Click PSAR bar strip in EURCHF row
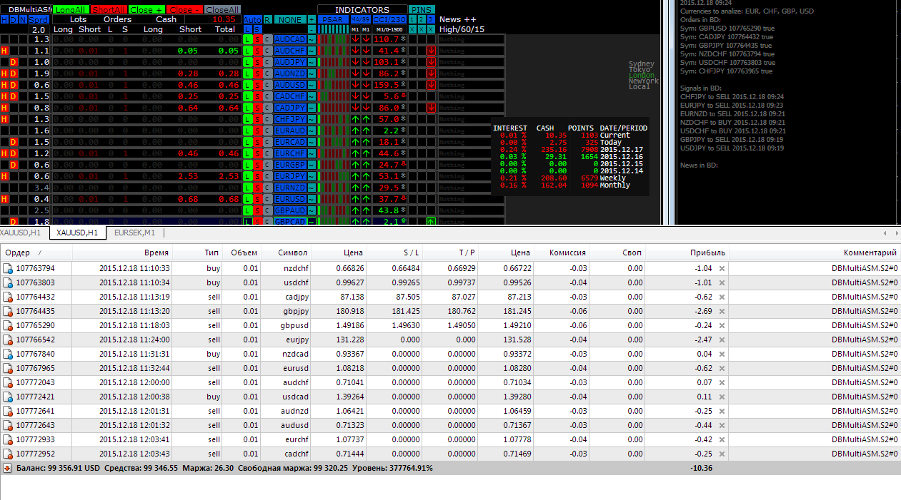 pyautogui.click(x=333, y=153)
